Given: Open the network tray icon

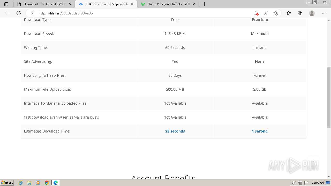Looking at the screenshot, I should [300, 183].
